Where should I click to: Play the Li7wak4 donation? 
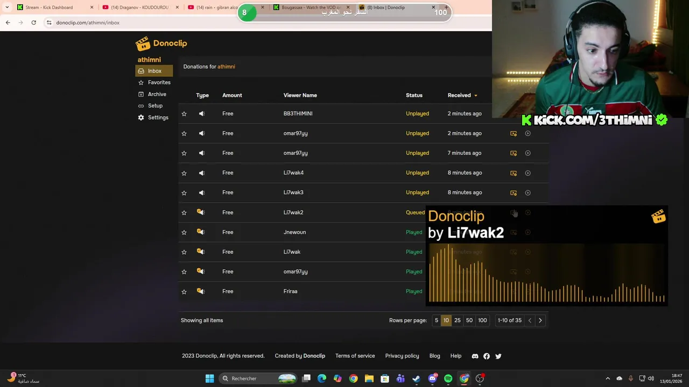[528, 173]
